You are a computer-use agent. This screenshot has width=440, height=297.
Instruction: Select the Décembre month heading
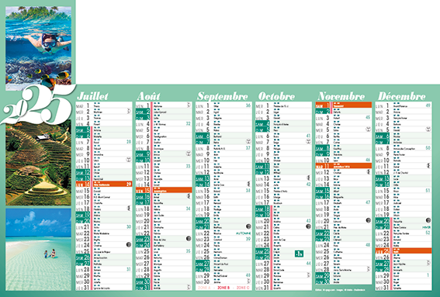401,96
